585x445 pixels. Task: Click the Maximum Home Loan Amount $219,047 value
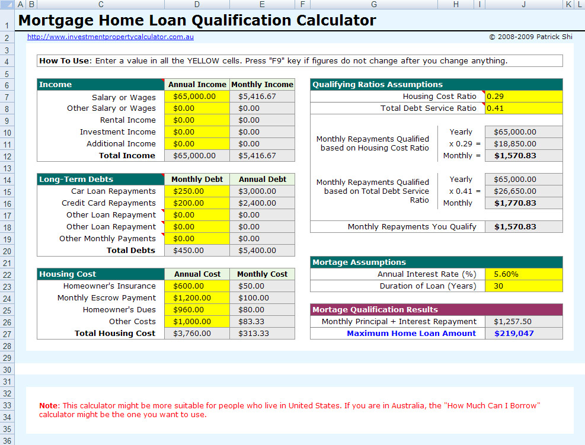point(524,333)
